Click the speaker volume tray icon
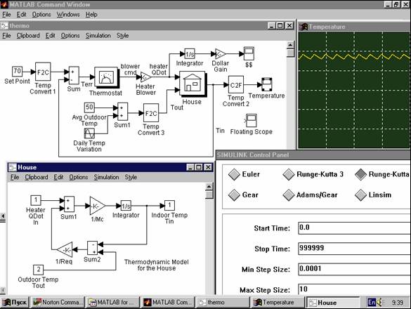 (379, 303)
